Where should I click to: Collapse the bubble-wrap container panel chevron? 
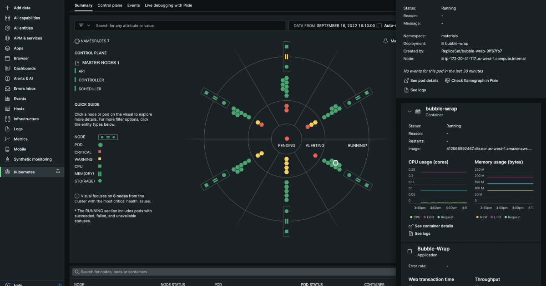[x=409, y=111]
